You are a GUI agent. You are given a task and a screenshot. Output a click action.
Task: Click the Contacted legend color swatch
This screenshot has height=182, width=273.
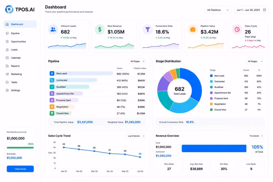click(211, 82)
